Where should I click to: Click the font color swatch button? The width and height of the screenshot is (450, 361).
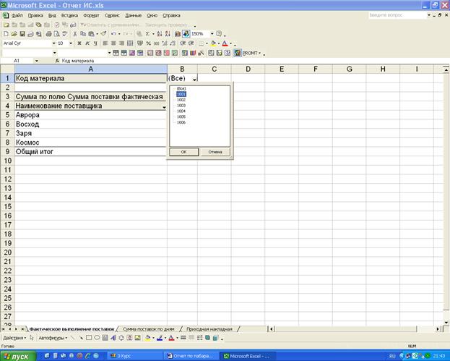(x=225, y=43)
